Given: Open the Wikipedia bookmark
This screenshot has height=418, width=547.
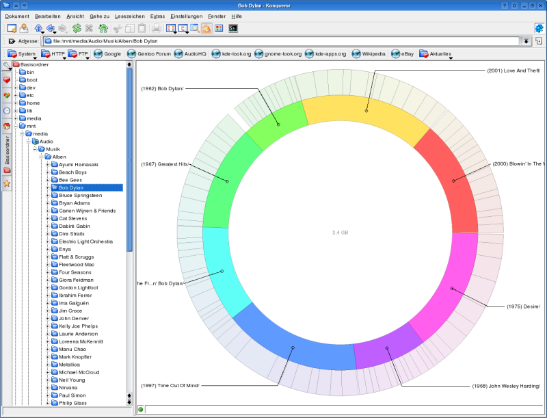Looking at the screenshot, I should click(x=369, y=54).
